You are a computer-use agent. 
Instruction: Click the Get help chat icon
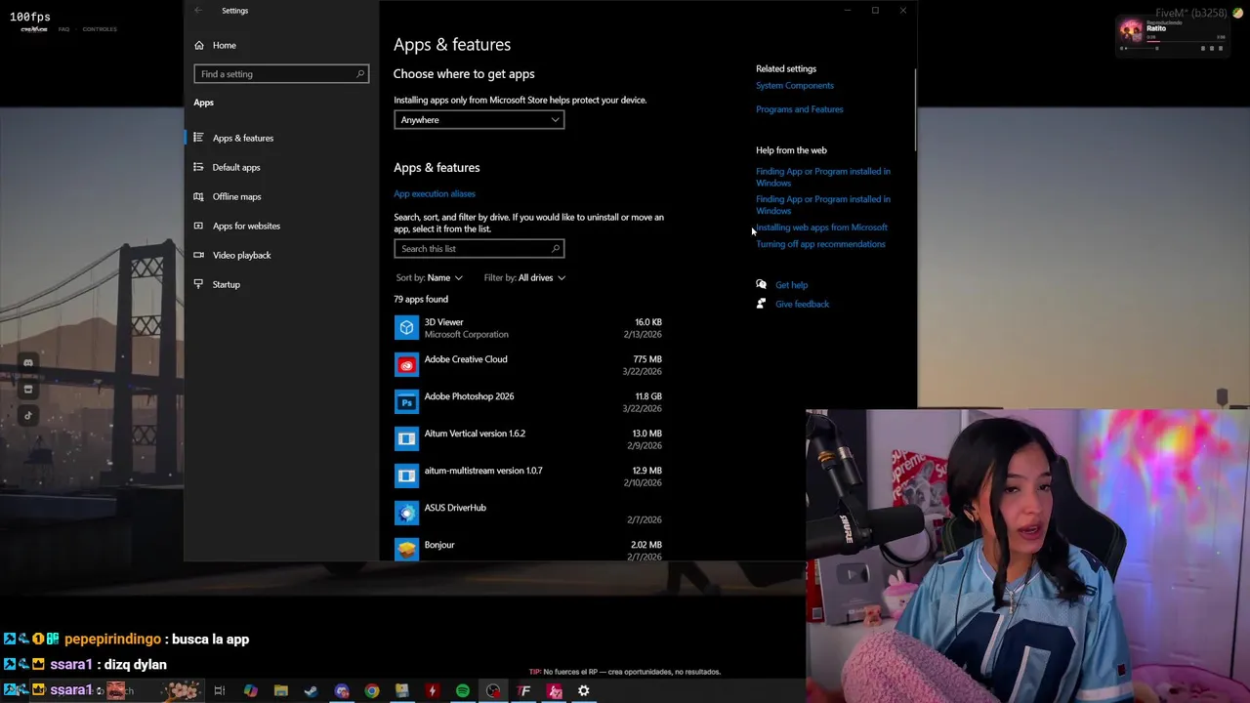coord(762,285)
